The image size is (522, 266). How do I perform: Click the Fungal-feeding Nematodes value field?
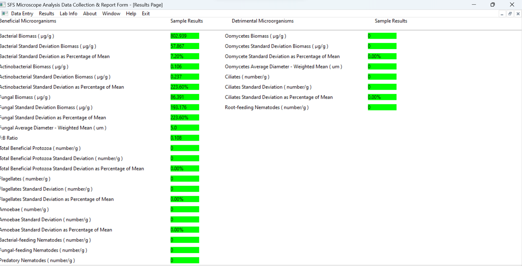tap(185, 250)
